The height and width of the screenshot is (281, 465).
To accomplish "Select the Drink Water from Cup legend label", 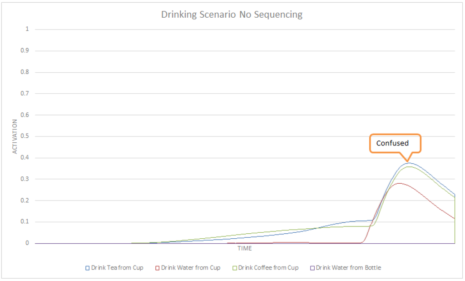I will pyautogui.click(x=191, y=268).
